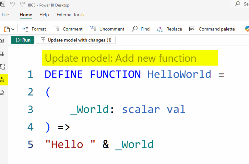Click _World reference on line 5
This screenshot has width=249, height=164.
(x=134, y=145)
